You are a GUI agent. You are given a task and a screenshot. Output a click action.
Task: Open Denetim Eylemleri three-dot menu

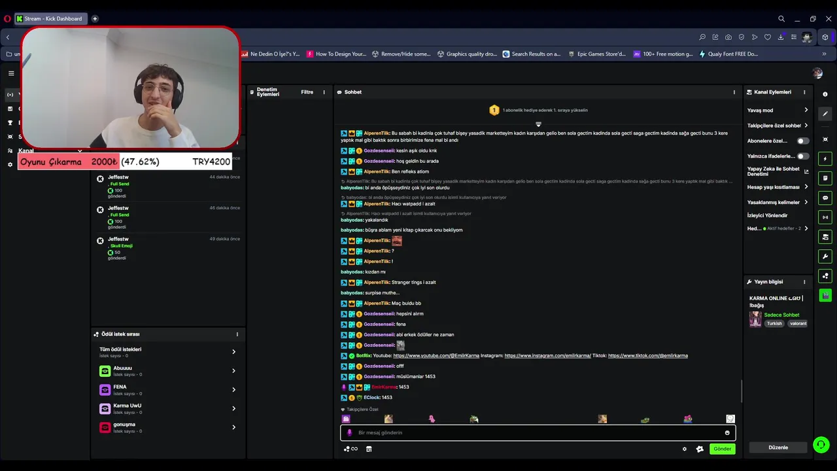click(324, 92)
